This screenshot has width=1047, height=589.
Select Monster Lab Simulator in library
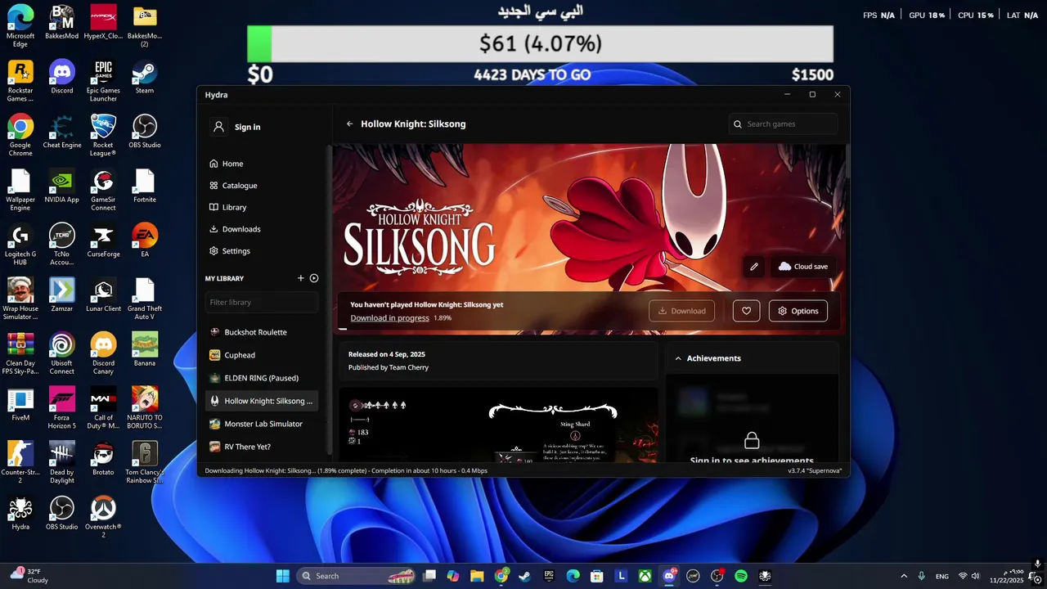pyautogui.click(x=262, y=424)
